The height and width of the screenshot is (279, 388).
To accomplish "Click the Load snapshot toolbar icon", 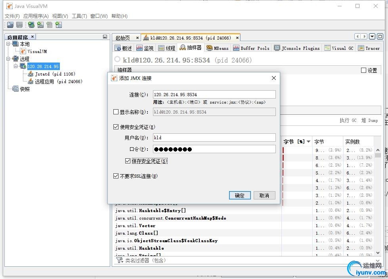I will pos(10,25).
